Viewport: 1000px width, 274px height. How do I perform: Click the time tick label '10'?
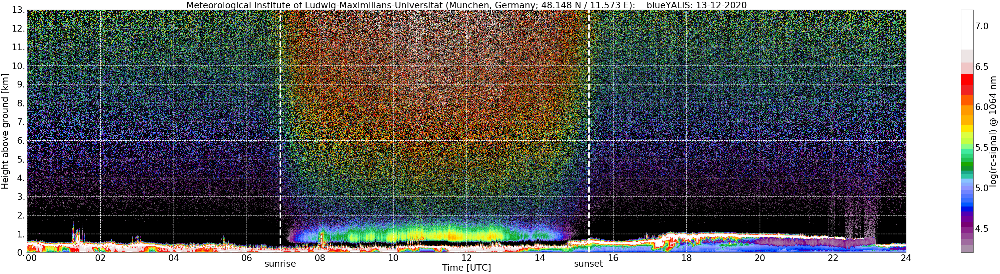click(x=393, y=258)
